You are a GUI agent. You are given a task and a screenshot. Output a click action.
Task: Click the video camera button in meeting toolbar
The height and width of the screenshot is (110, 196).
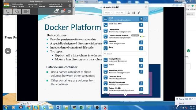[x=26, y=12]
